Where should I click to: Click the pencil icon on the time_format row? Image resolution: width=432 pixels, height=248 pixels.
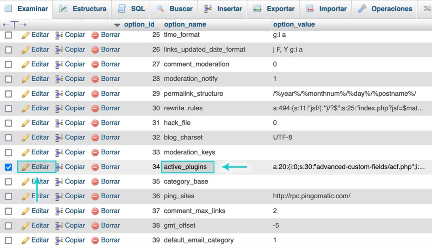pos(26,35)
